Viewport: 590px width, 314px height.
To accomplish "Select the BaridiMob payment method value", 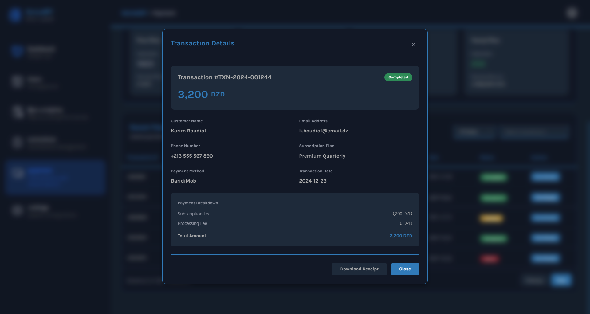I will pyautogui.click(x=183, y=181).
